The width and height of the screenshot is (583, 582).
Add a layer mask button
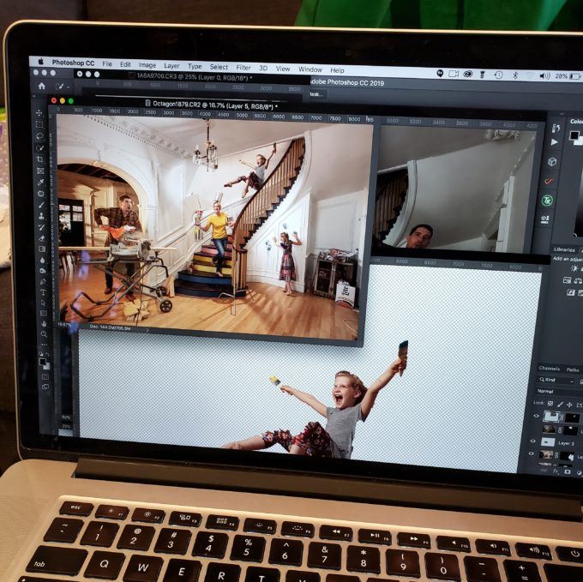[x=568, y=471]
